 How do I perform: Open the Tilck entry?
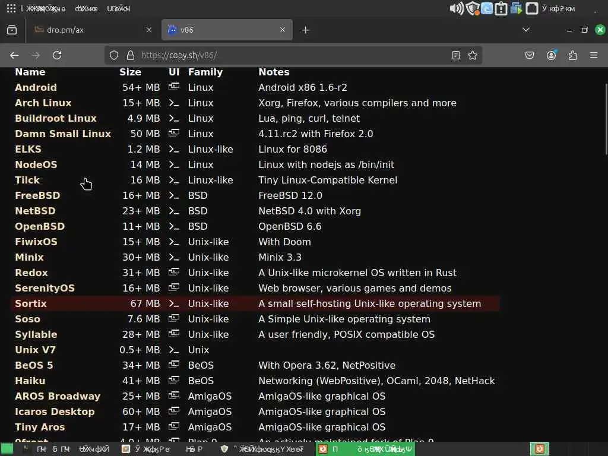click(27, 180)
